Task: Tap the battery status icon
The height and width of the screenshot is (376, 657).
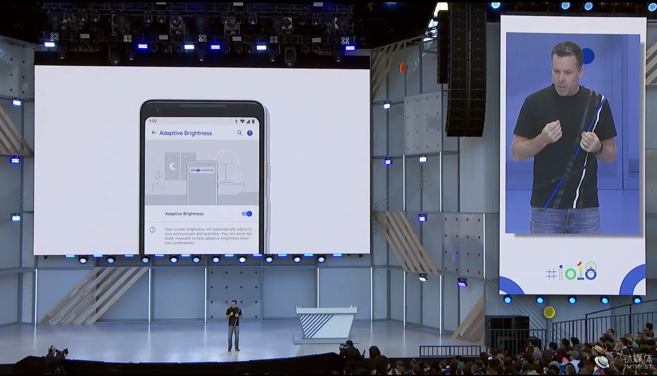Action: coord(253,121)
